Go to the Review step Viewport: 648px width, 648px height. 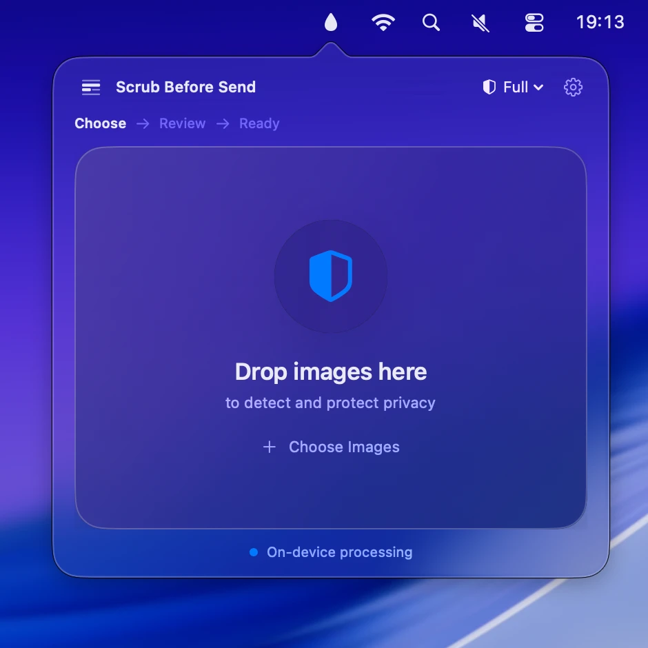pyautogui.click(x=182, y=123)
